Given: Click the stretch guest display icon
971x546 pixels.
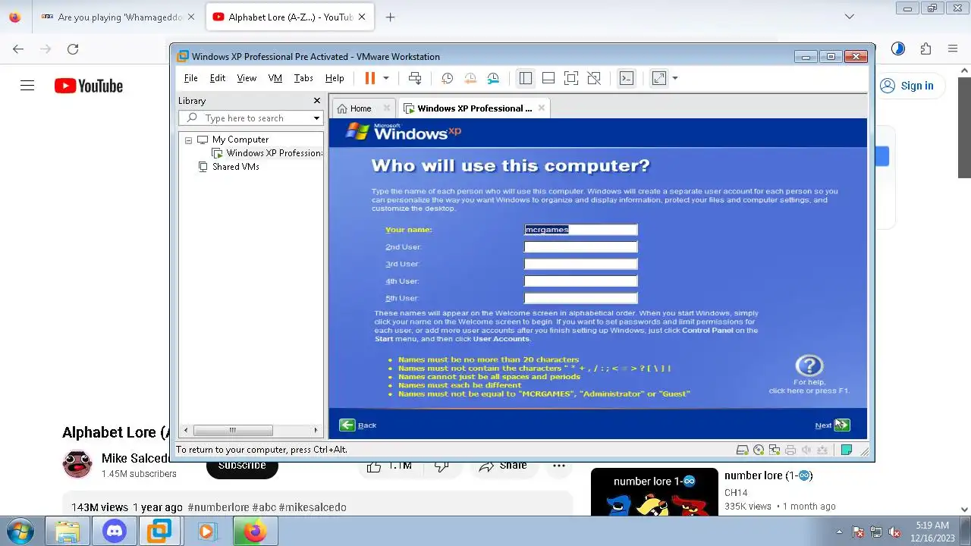Looking at the screenshot, I should pos(658,78).
